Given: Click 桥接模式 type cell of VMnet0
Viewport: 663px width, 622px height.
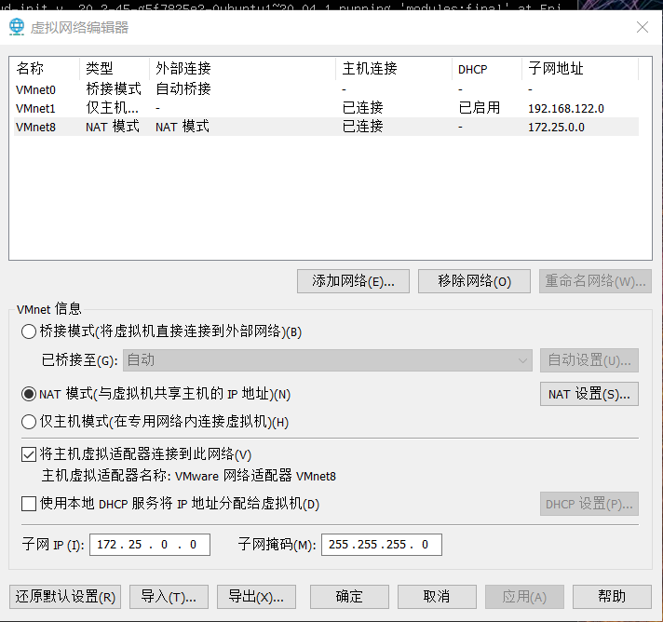Looking at the screenshot, I should pyautogui.click(x=114, y=89).
